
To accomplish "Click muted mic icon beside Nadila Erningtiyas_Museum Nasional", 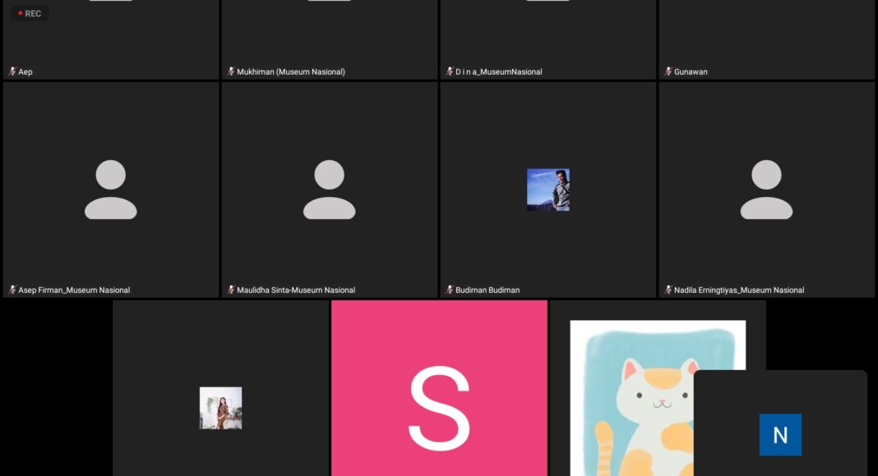I will pos(668,290).
